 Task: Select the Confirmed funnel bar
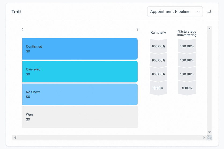80,49
